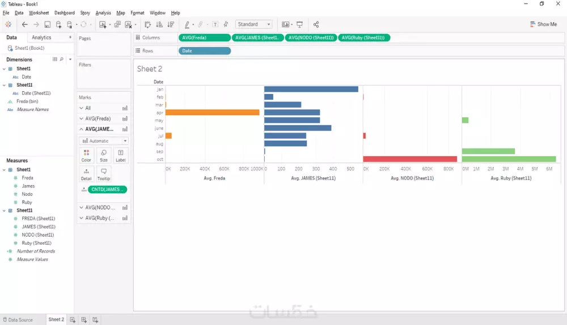Switch dimensions view with grid icon
Image resolution: width=567 pixels, height=325 pixels.
click(55, 59)
